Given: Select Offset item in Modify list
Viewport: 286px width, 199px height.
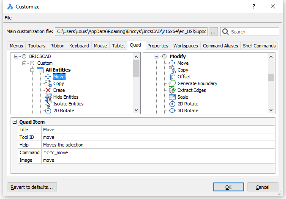Looking at the screenshot, I should tap(184, 77).
